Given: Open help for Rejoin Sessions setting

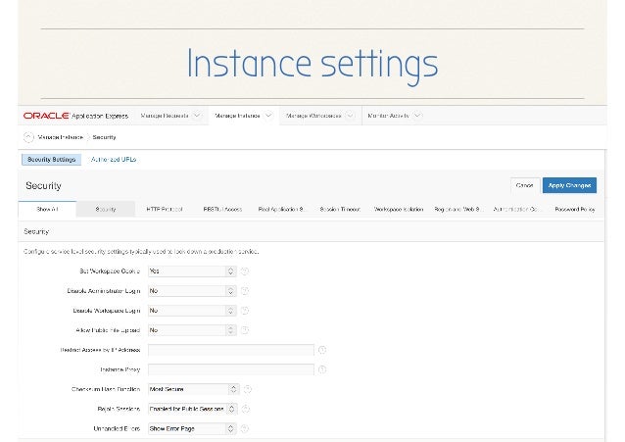Looking at the screenshot, I should coord(245,409).
